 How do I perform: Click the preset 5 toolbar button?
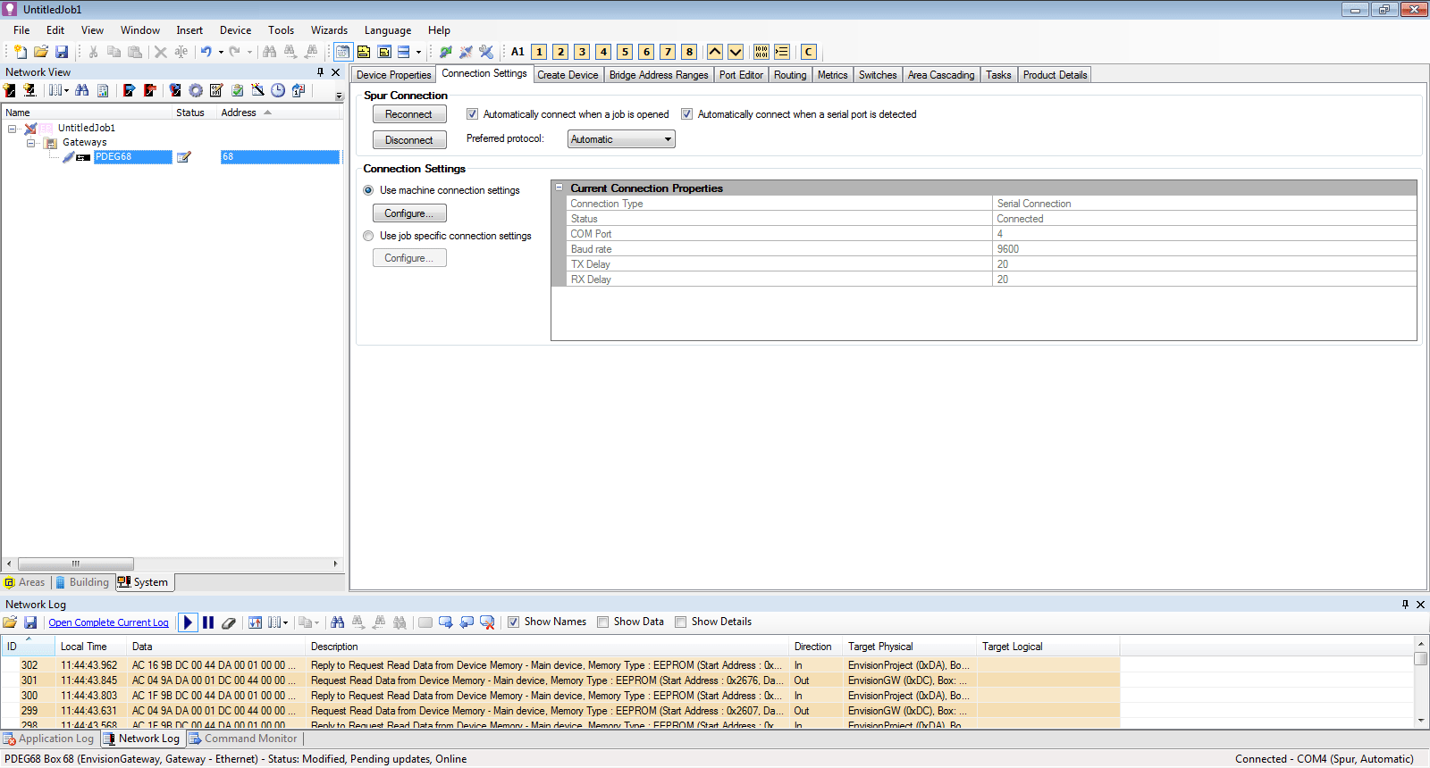[625, 52]
